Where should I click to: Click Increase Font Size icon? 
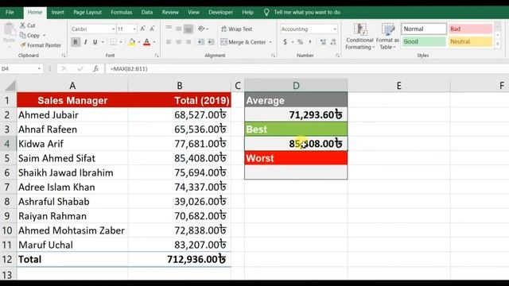(142, 29)
